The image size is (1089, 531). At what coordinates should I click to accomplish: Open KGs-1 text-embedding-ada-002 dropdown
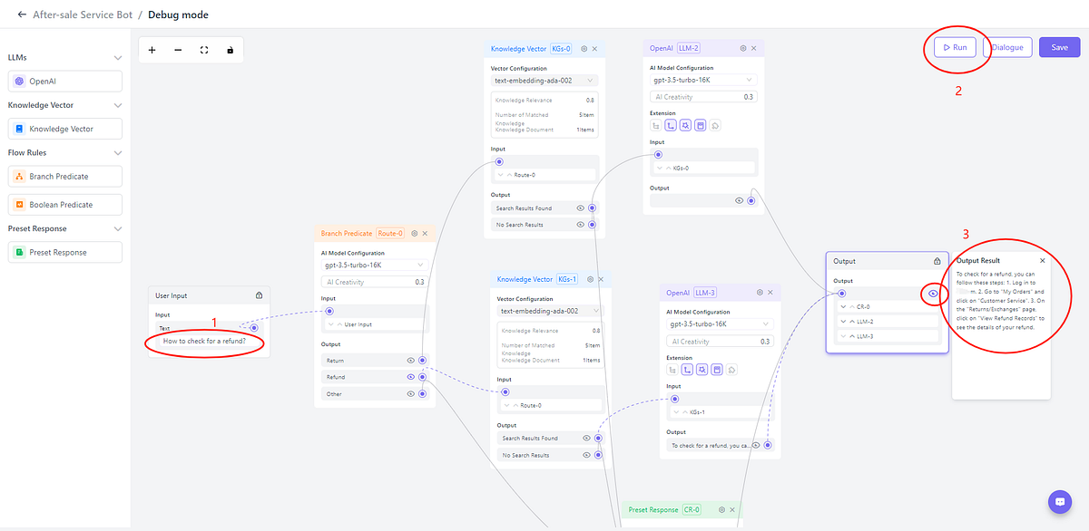pos(550,311)
